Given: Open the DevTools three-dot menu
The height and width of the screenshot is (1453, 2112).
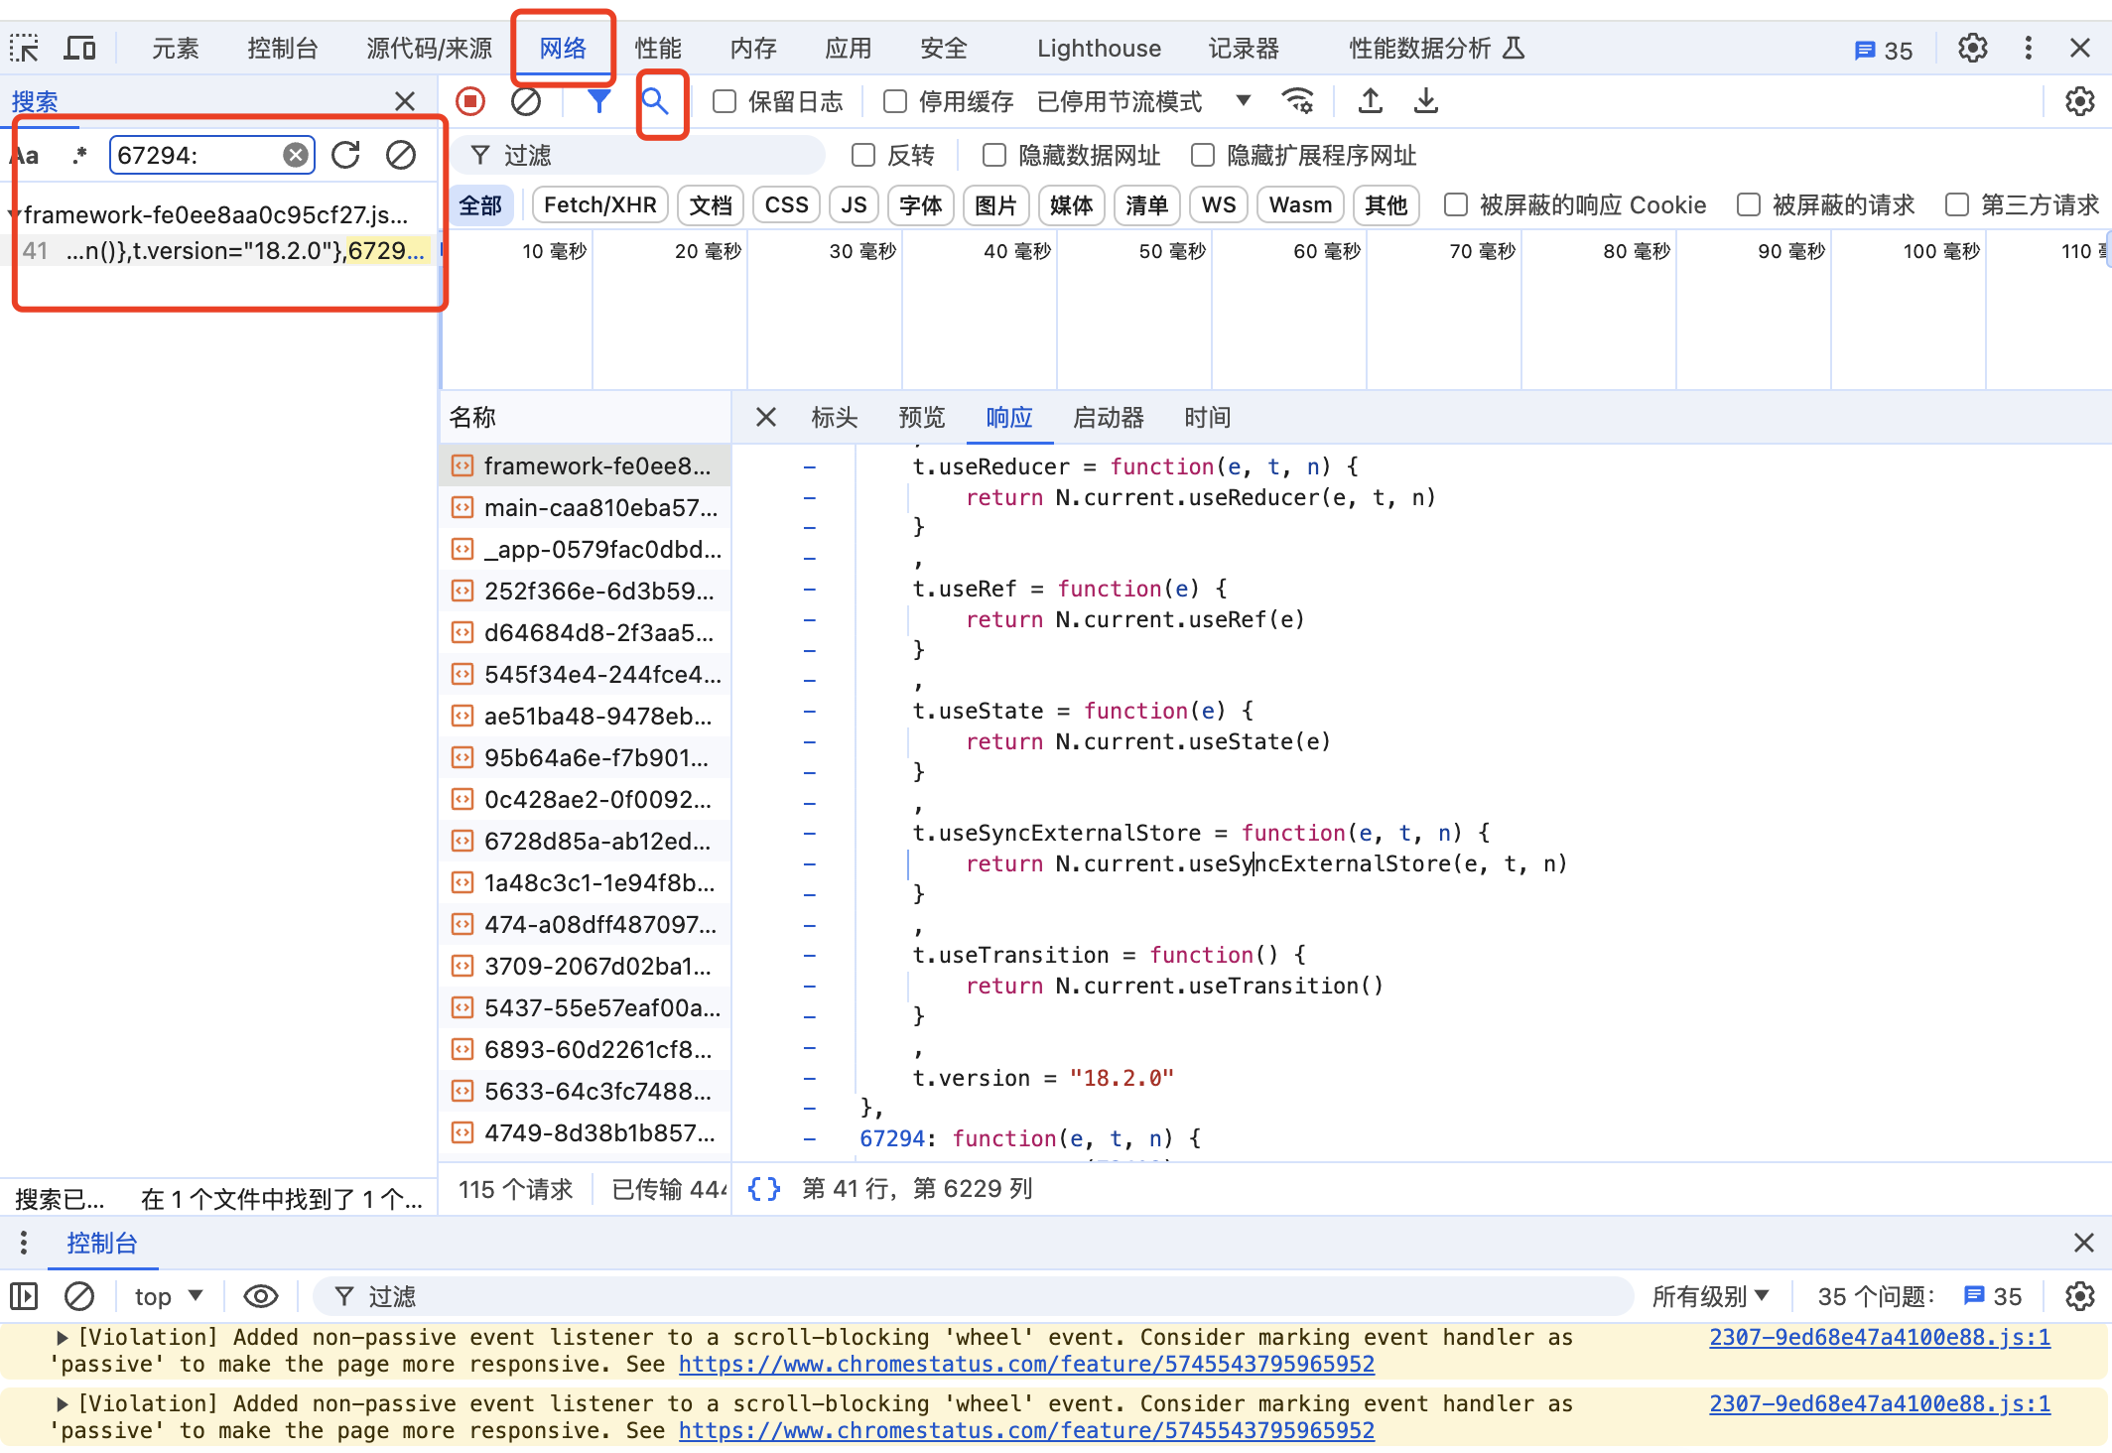Looking at the screenshot, I should pos(2028,48).
